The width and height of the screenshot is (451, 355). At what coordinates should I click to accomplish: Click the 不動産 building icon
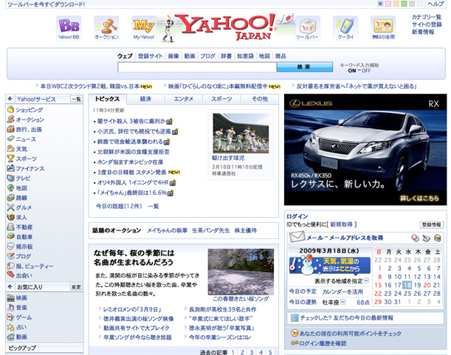[x=10, y=227]
